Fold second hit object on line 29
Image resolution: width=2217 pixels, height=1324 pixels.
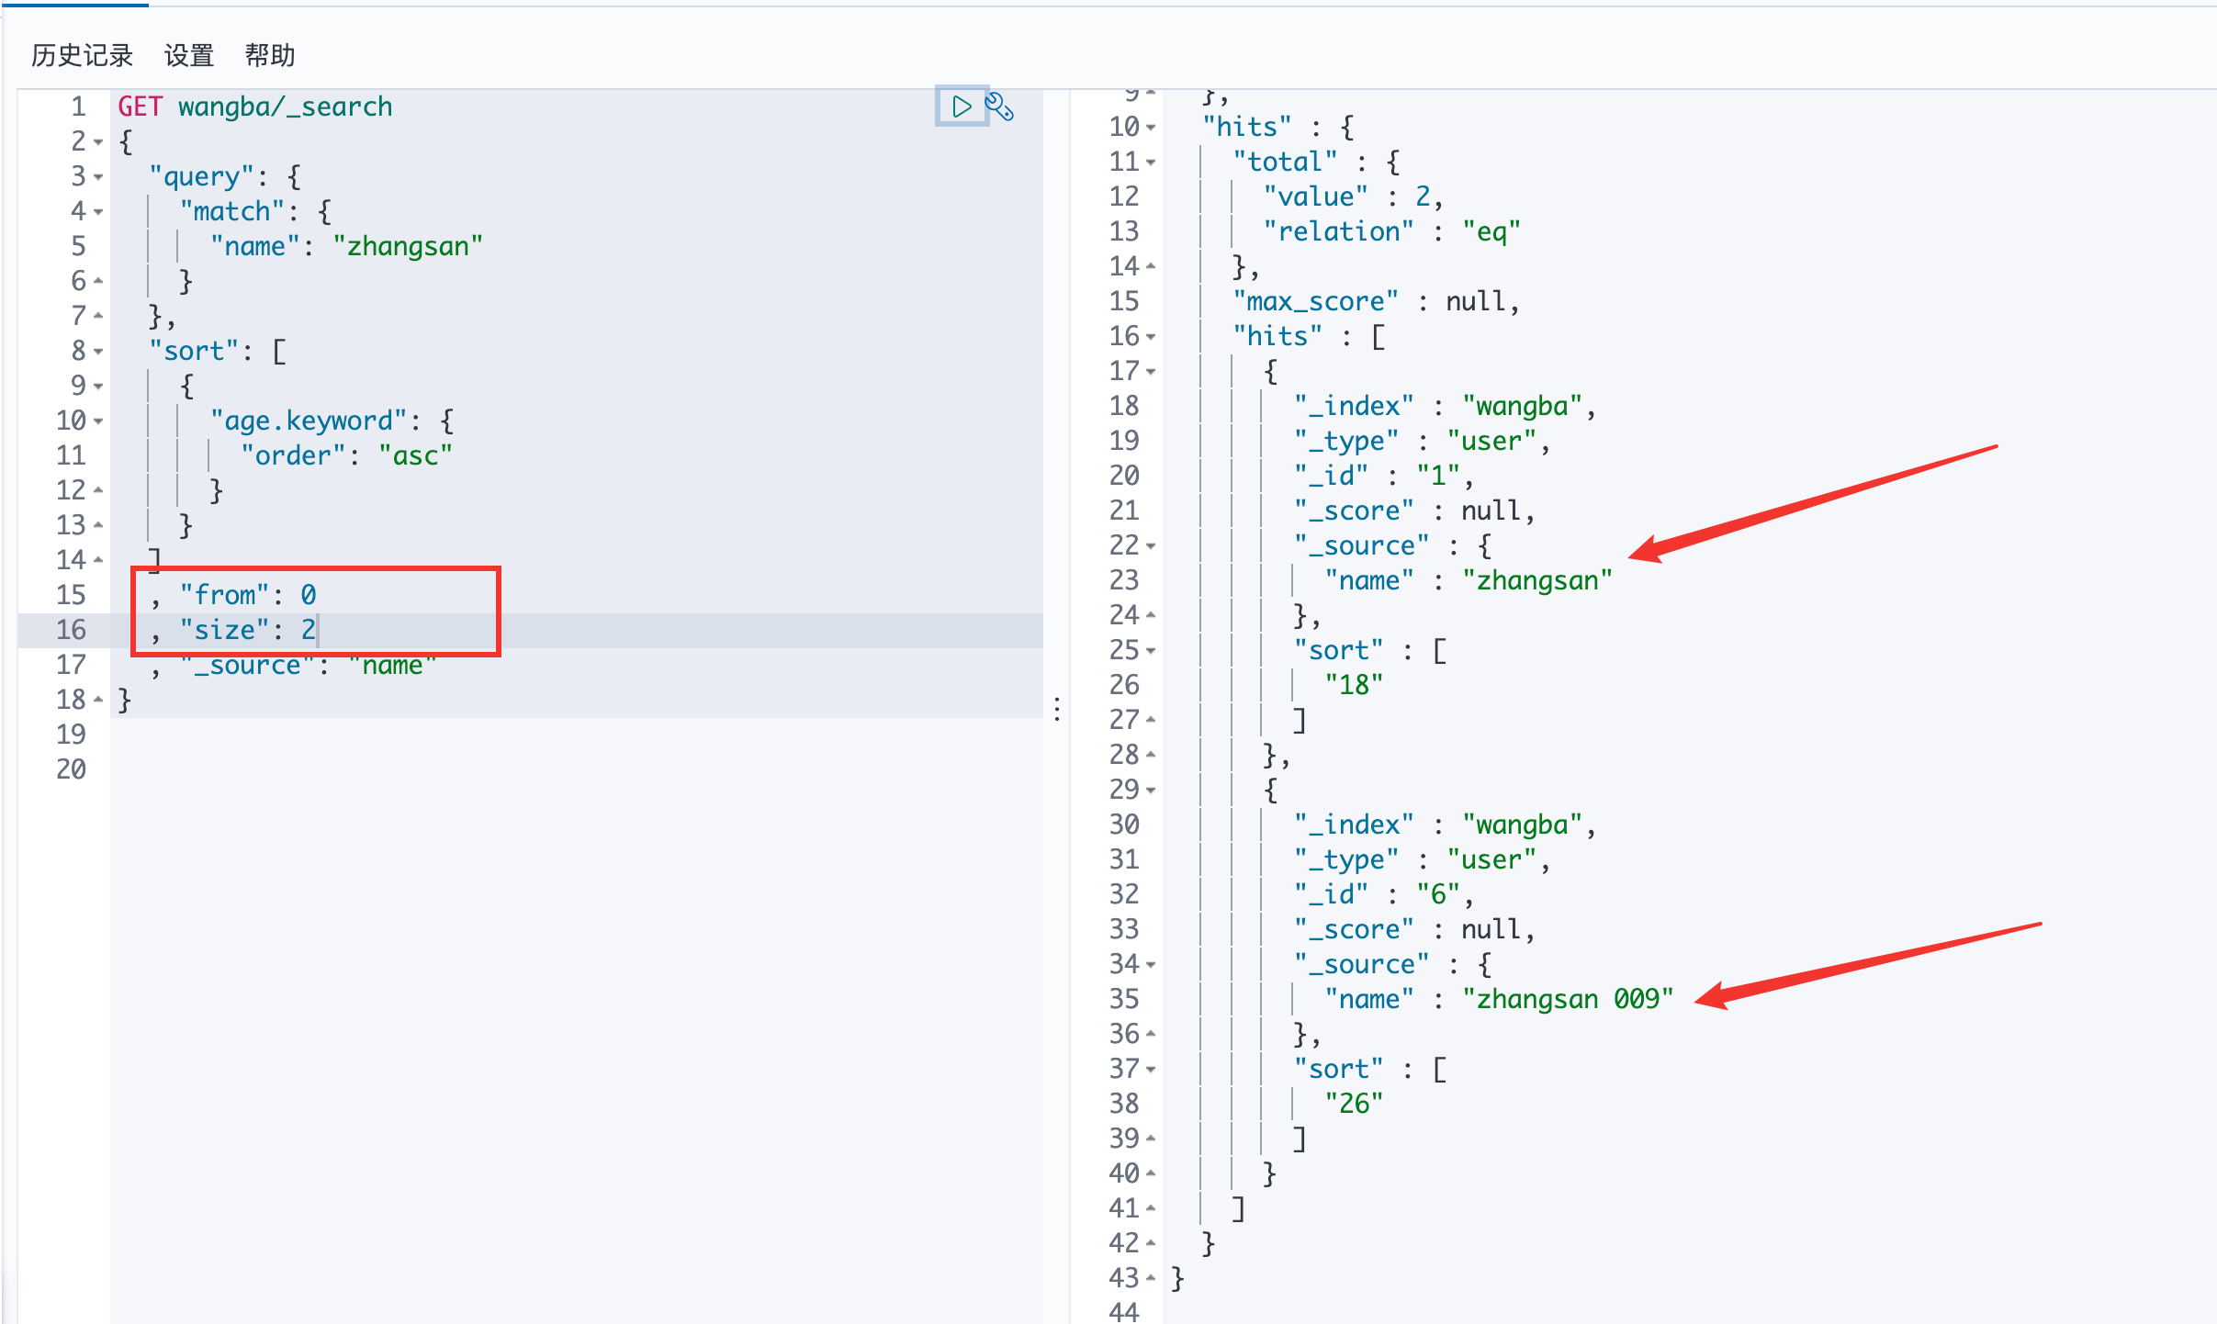coord(1151,790)
